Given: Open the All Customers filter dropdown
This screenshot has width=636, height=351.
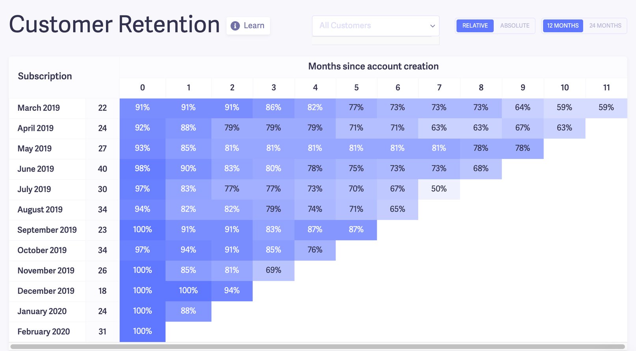Looking at the screenshot, I should 375,26.
